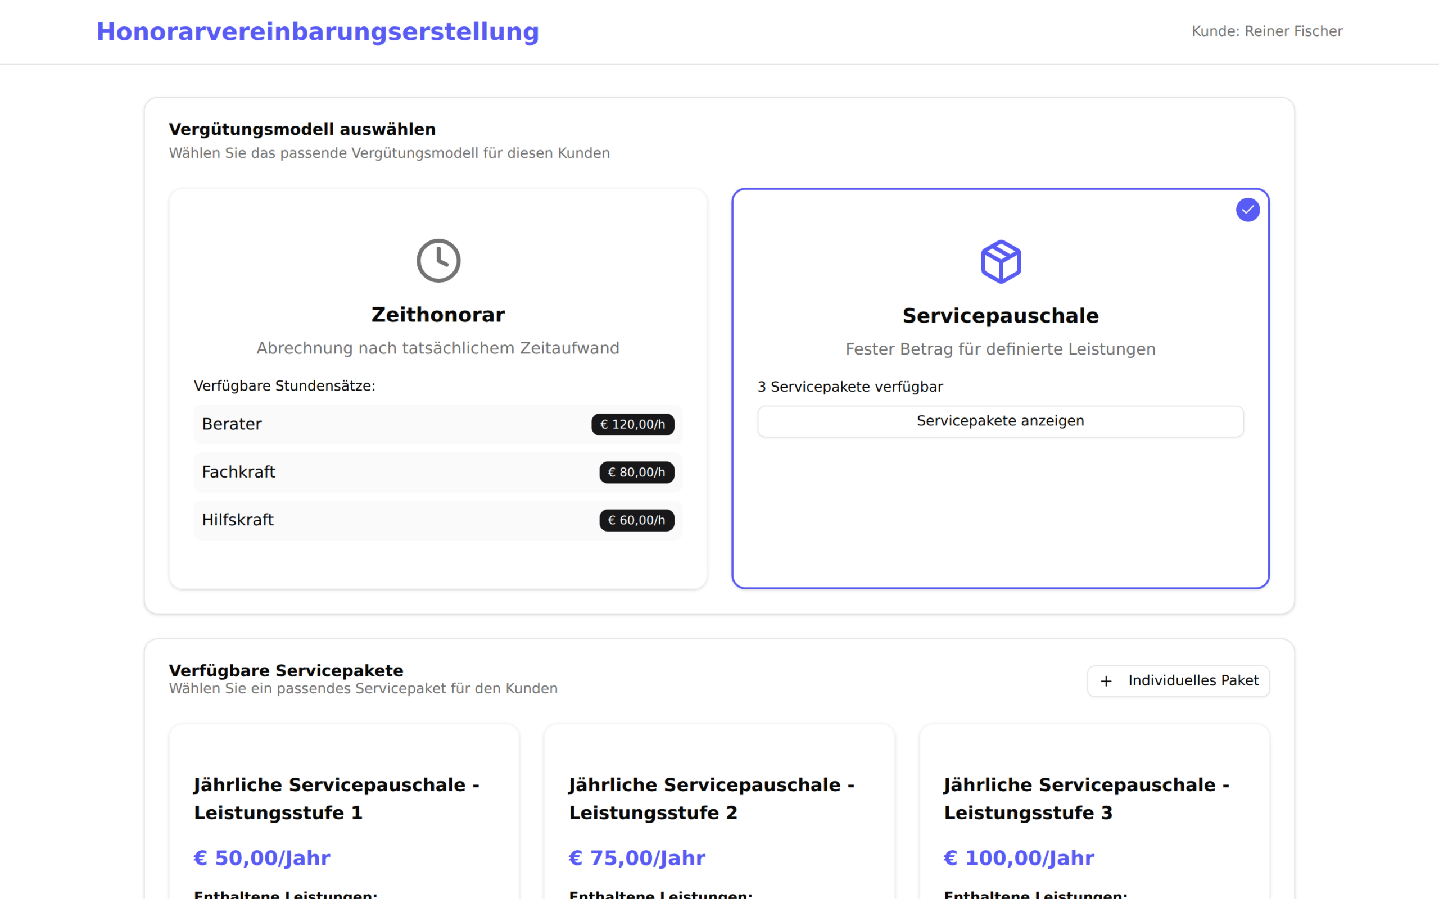The width and height of the screenshot is (1439, 899).
Task: Click the Honorarvereinbarungserstellung page title
Action: click(x=318, y=31)
